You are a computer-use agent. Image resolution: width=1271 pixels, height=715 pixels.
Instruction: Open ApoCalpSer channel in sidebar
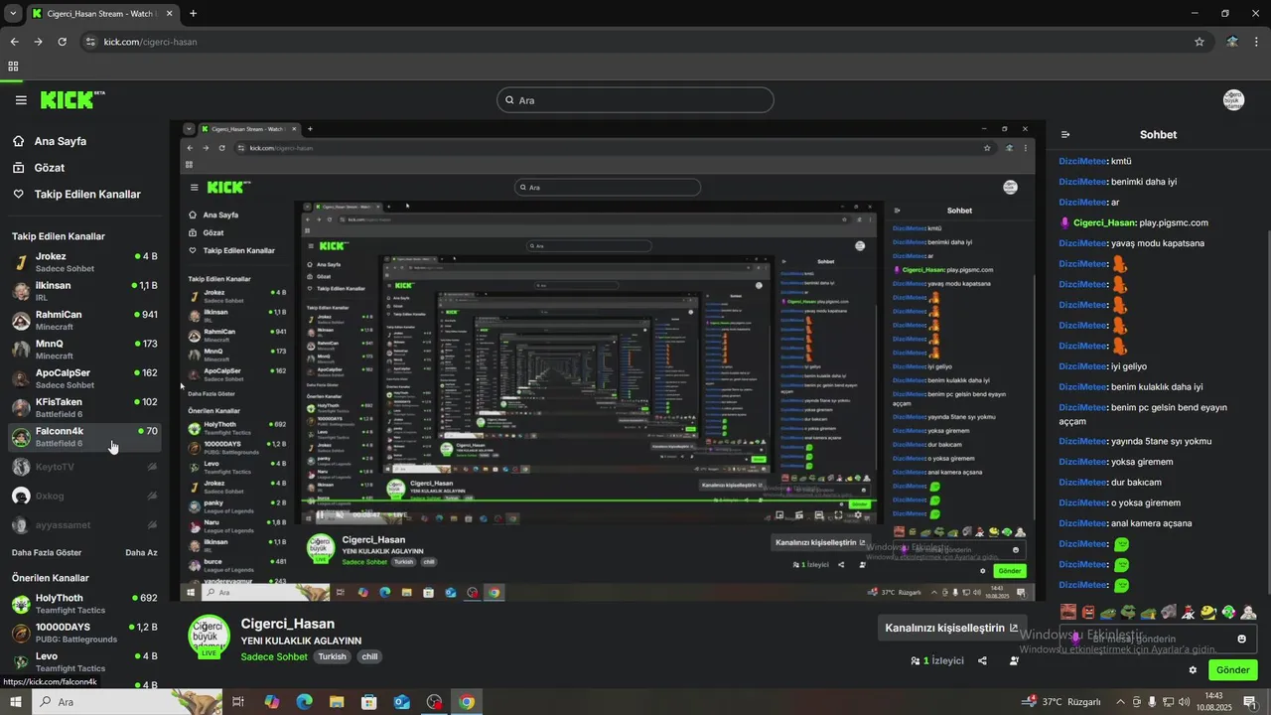pyautogui.click(x=84, y=378)
